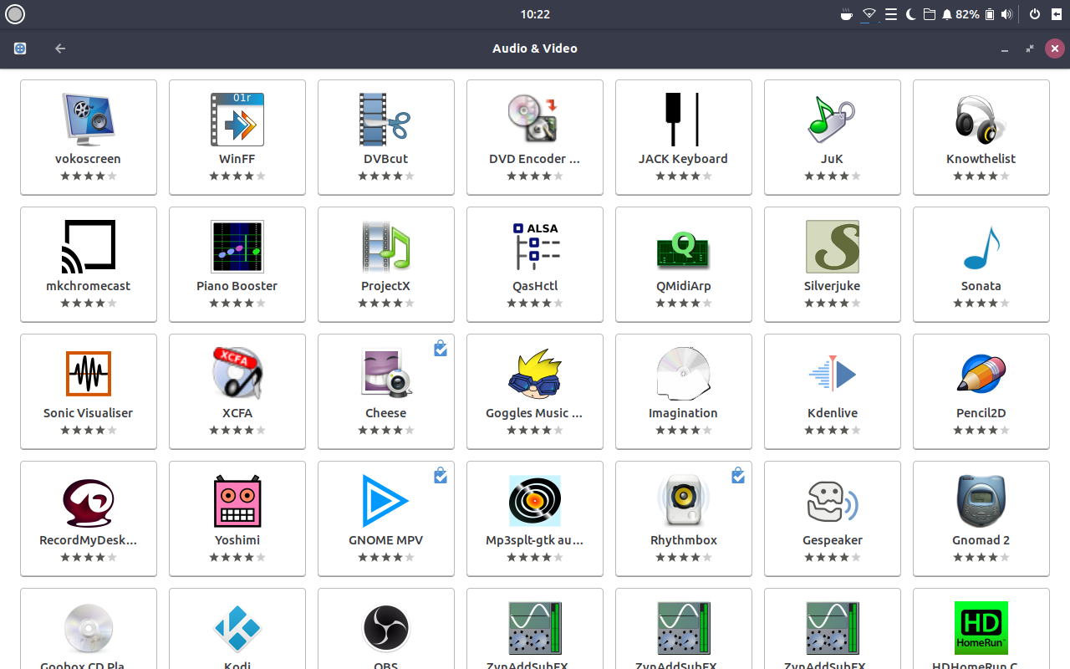The image size is (1070, 669).
Task: Select the WinFF converter icon
Action: [x=237, y=120]
